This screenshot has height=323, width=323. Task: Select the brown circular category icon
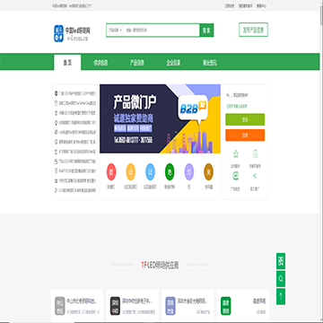point(208,171)
